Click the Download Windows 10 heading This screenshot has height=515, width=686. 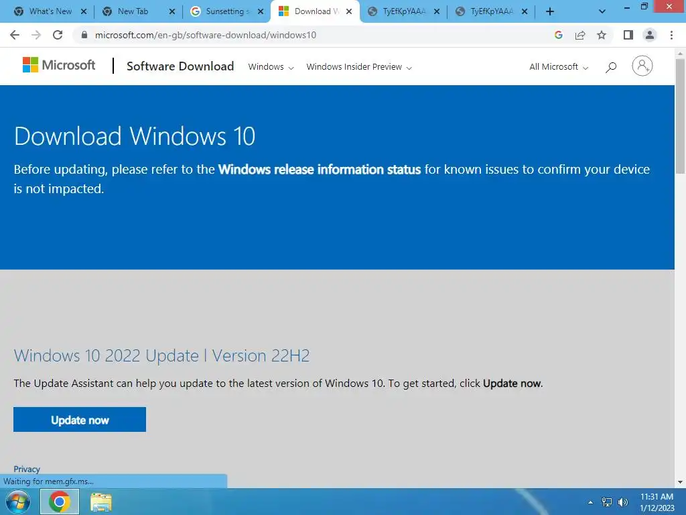135,136
